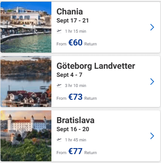This screenshot has width=161, height=163.
Task: Open the Chania harbor photo thumbnail
Action: 26,27
